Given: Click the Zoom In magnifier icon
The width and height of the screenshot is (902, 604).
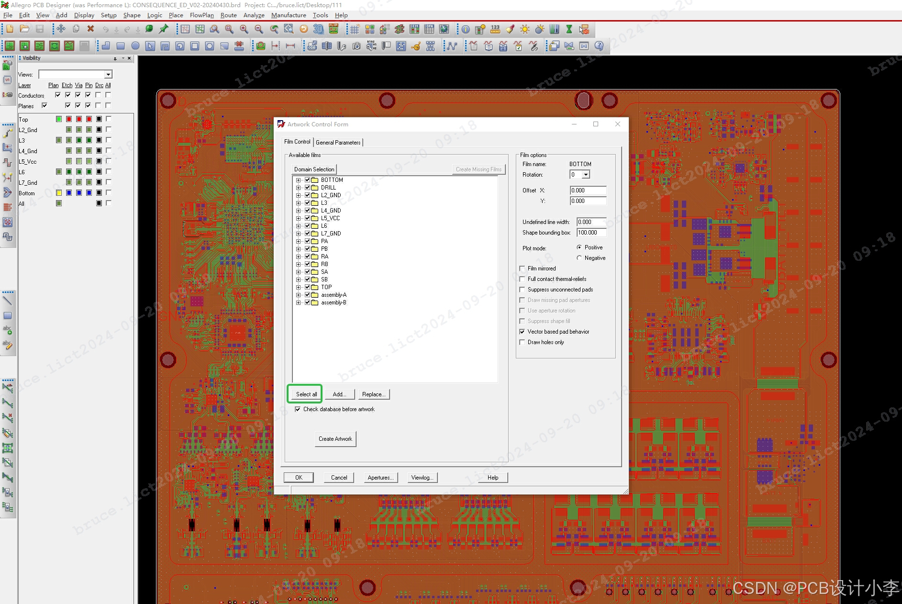Looking at the screenshot, I should (244, 29).
